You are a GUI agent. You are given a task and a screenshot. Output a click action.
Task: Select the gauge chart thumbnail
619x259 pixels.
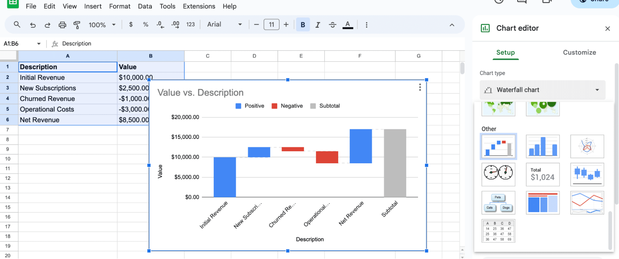coord(498,174)
